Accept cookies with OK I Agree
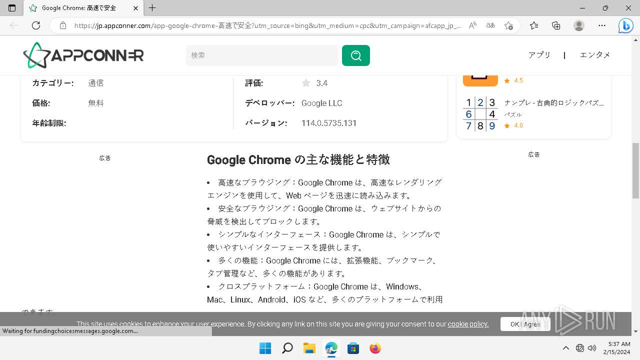This screenshot has height=360, width=640. coord(525,324)
